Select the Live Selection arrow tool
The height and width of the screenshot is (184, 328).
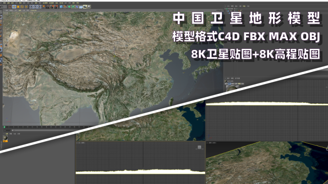[10, 7]
